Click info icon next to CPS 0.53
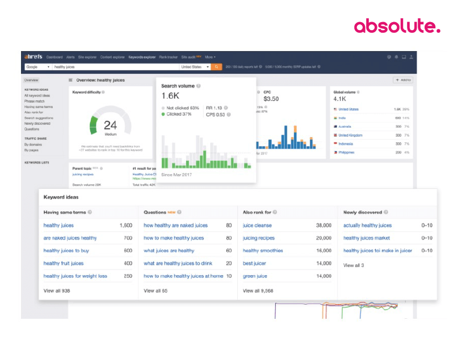Screen dimensions: 466x346 tap(229, 115)
